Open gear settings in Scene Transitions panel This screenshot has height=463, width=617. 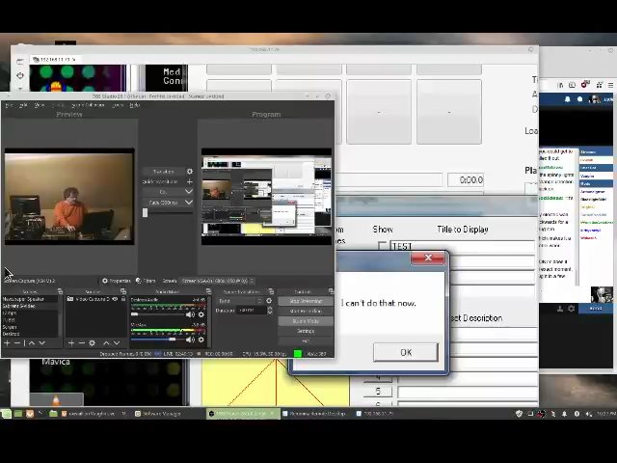click(x=269, y=301)
